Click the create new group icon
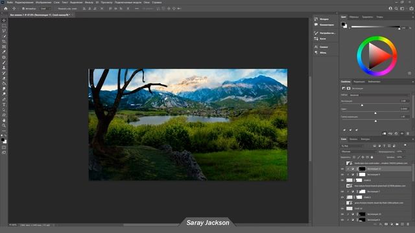This screenshot has width=415, height=233. pyautogui.click(x=397, y=225)
